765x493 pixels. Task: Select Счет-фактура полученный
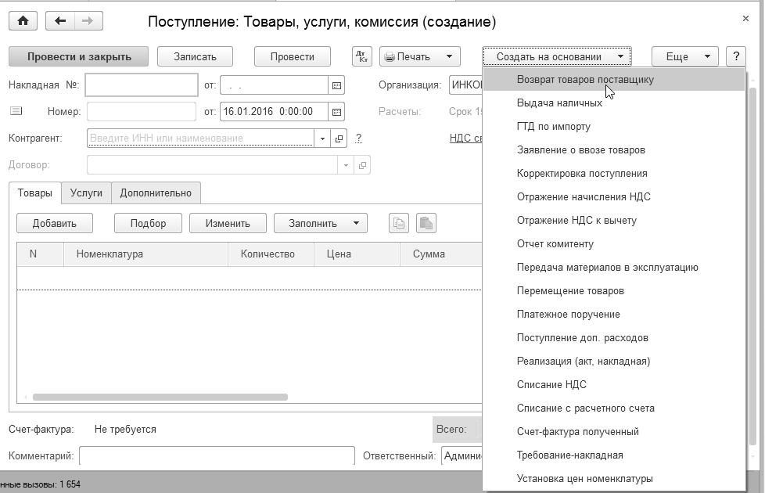point(614,431)
